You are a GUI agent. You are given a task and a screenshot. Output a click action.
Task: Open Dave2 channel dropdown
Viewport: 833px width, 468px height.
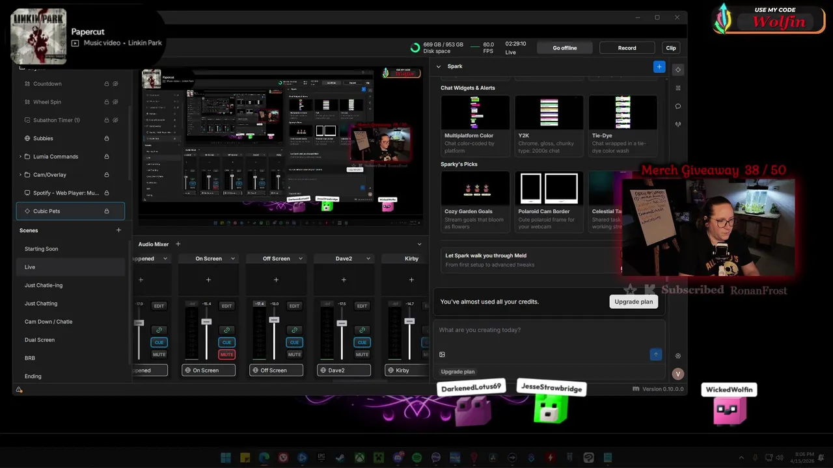pos(368,259)
